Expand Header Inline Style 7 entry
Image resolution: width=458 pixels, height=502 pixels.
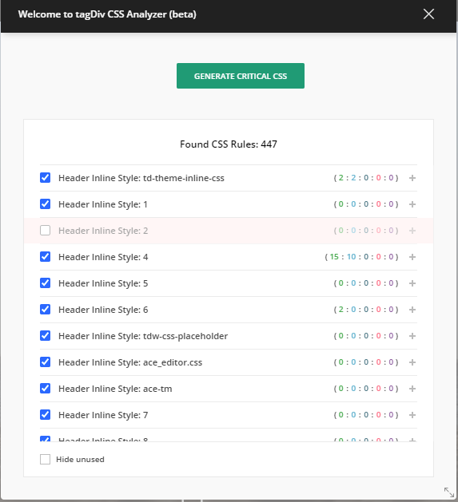pyautogui.click(x=412, y=415)
